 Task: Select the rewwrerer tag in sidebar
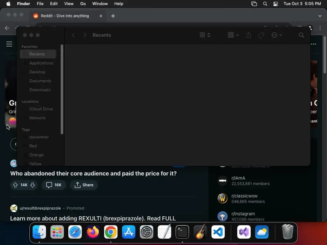point(38,137)
